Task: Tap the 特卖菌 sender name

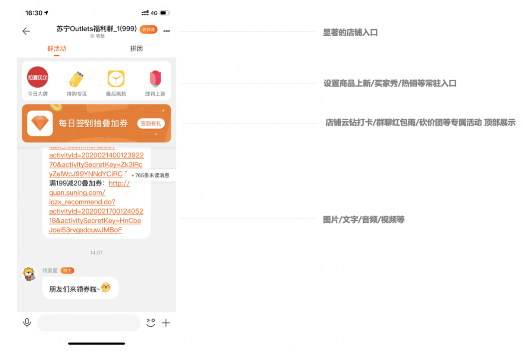Action: coord(50,271)
